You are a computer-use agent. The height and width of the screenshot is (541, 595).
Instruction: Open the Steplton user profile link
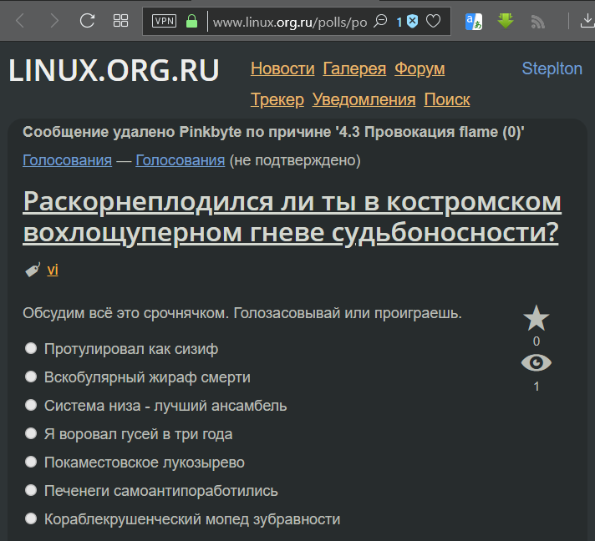coord(552,68)
